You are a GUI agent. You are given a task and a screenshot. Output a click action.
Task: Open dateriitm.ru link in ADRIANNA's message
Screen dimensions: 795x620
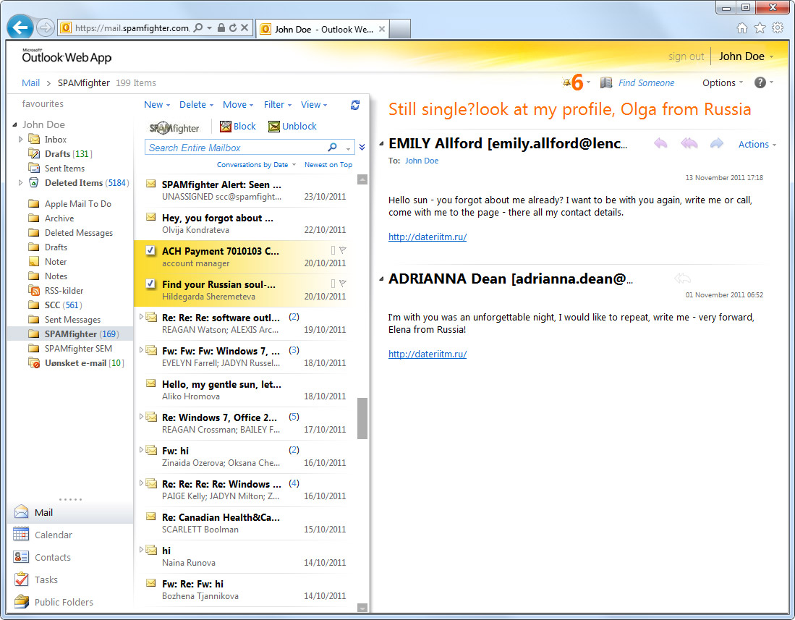[428, 354]
